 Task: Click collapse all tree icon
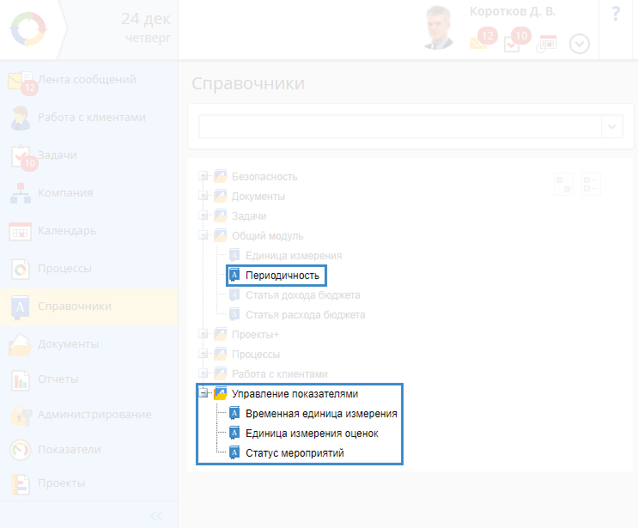591,185
